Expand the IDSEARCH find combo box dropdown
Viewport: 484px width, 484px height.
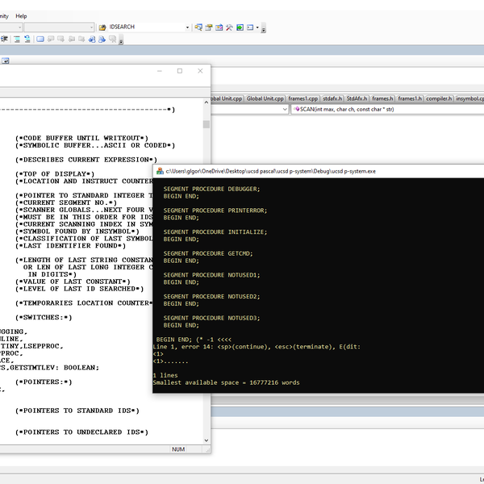tap(187, 27)
